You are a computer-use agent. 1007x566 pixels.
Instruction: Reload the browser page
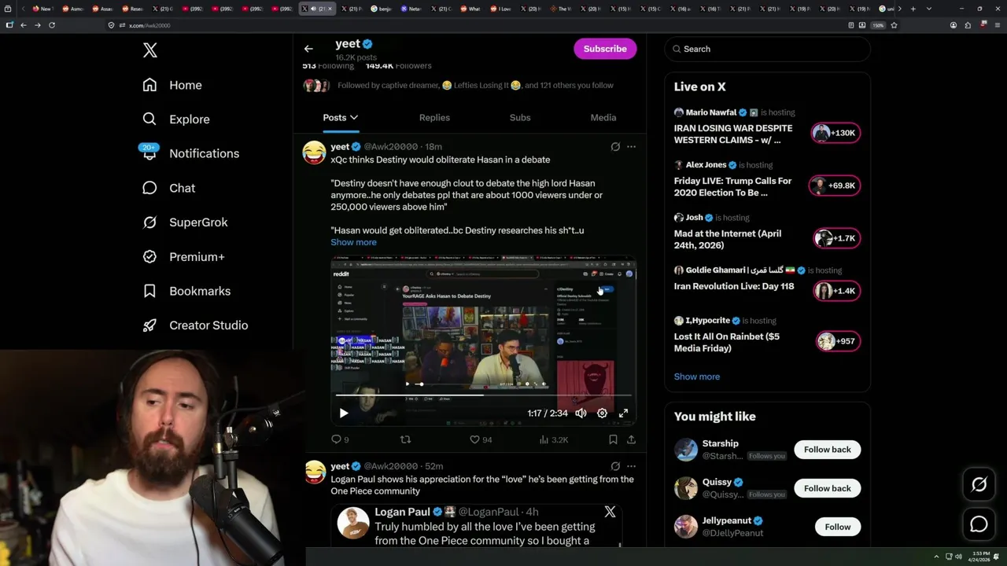point(52,25)
